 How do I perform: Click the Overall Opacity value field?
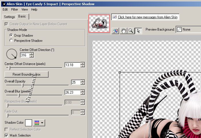76,82
